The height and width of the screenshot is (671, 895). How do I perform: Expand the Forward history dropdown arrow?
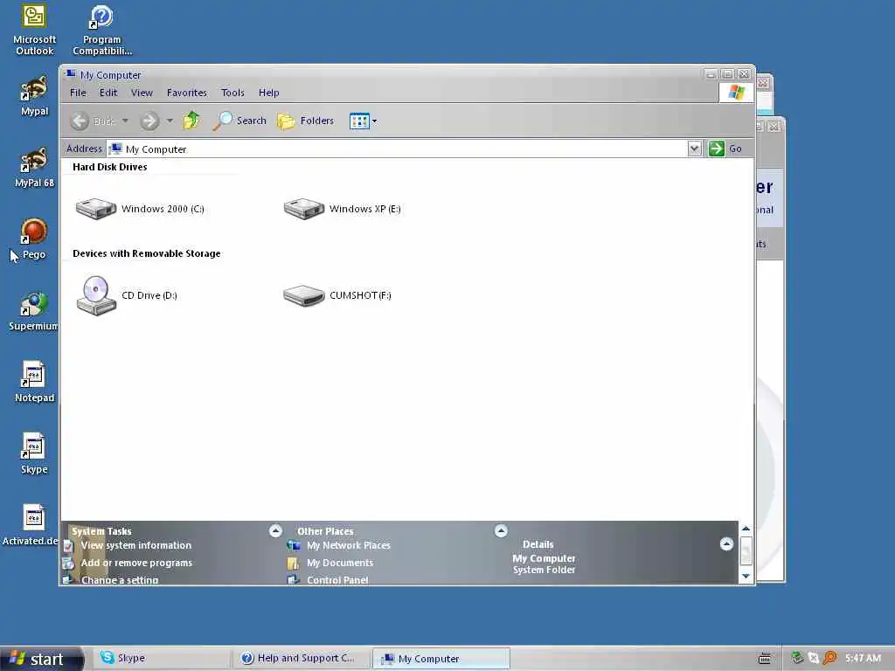click(170, 121)
